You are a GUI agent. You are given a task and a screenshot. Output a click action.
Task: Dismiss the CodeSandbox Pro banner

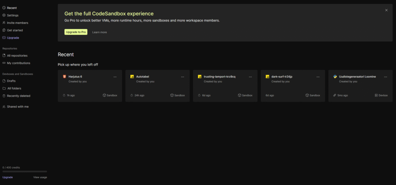click(x=386, y=10)
